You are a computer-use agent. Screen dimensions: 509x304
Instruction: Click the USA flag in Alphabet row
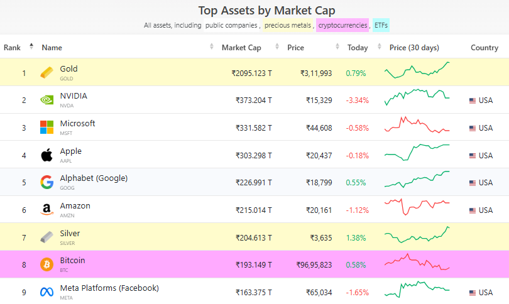click(473, 183)
